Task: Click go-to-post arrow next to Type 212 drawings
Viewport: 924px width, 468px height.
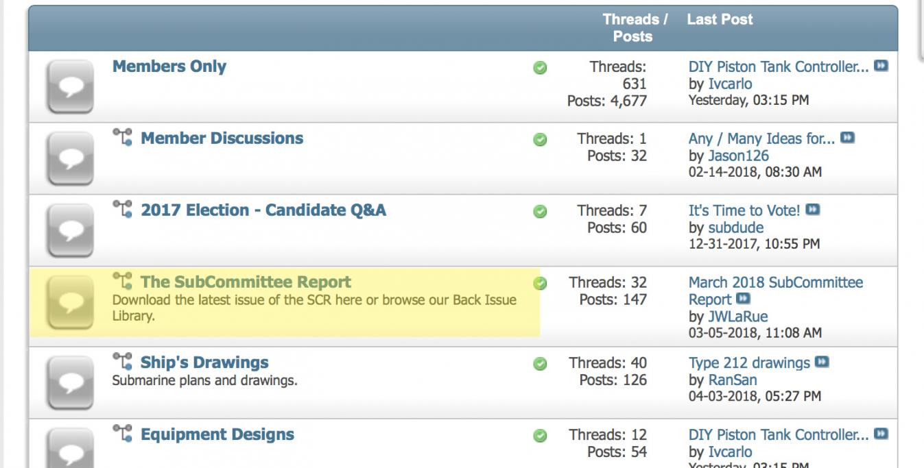Action: [x=822, y=362]
